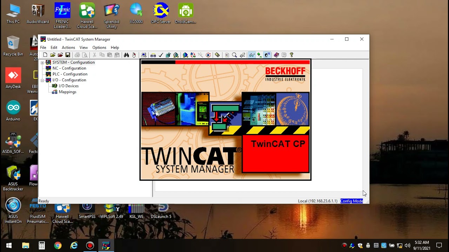The width and height of the screenshot is (449, 252).
Task: Open the Windows Start menu
Action: click(x=9, y=245)
